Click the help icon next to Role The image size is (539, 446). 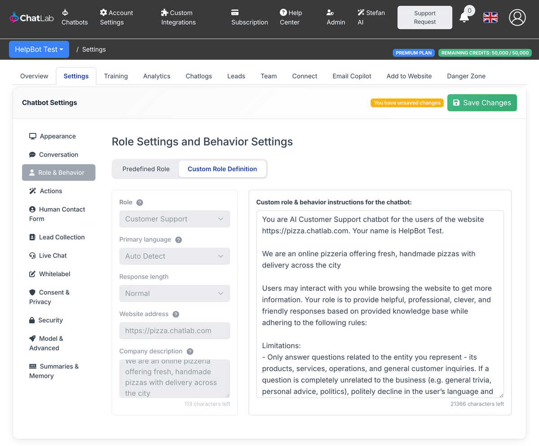139,202
